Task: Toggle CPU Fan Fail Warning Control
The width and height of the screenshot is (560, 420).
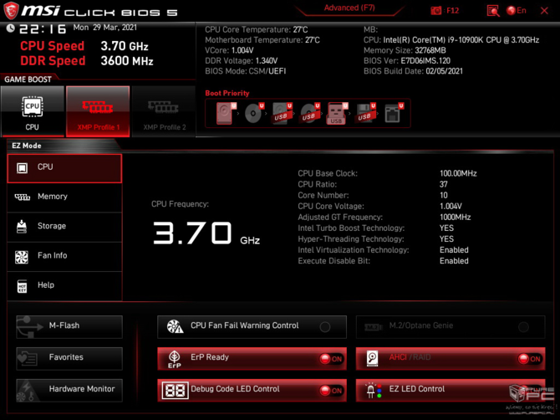Action: click(324, 326)
